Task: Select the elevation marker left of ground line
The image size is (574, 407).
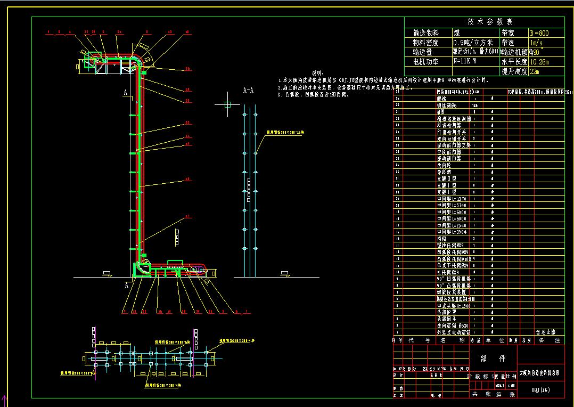Action: point(107,274)
